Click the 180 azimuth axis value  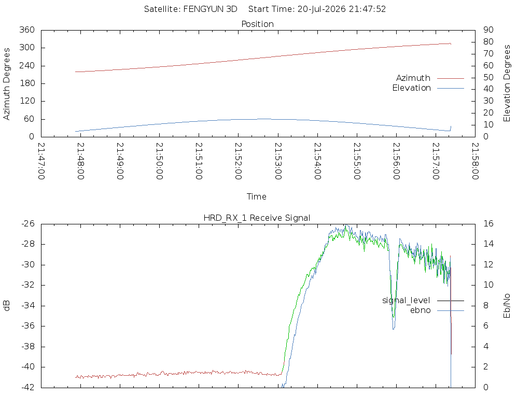(27, 83)
